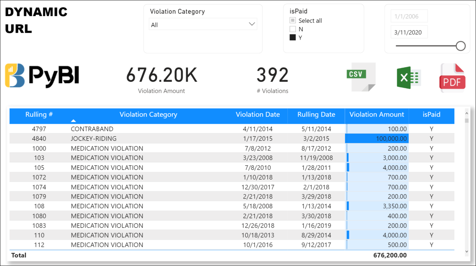This screenshot has width=476, height=266.
Task: Click the CSV export icon
Action: [361, 77]
